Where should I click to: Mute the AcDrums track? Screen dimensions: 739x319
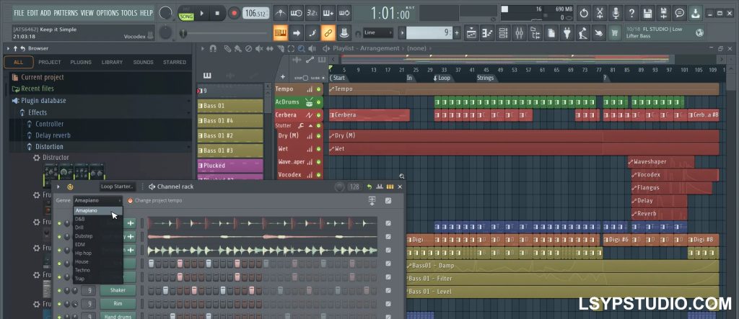(318, 102)
